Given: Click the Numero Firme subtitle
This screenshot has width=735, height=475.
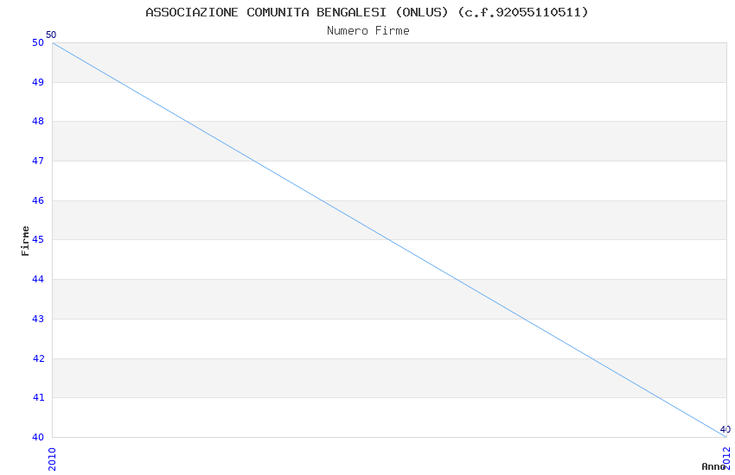Looking at the screenshot, I should tap(368, 31).
